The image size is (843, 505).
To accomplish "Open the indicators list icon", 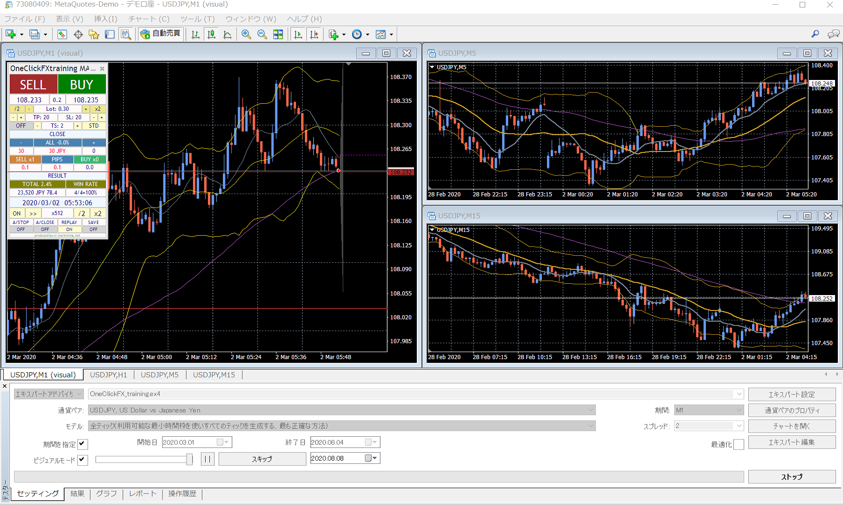I will point(333,34).
